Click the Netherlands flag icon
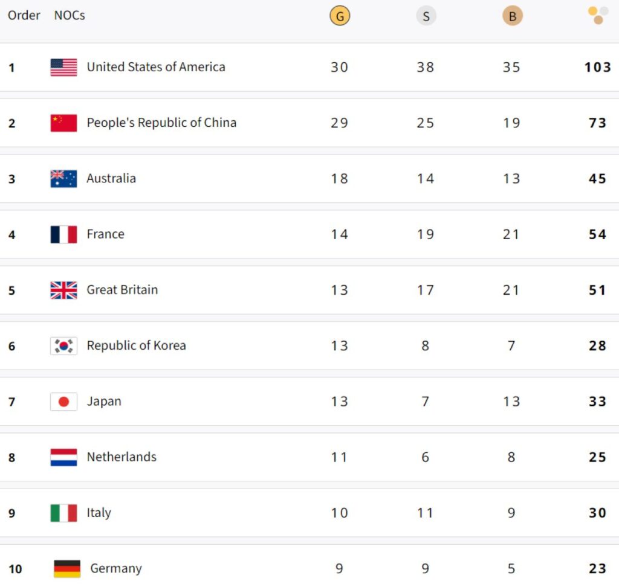The width and height of the screenshot is (619, 587). tap(63, 457)
